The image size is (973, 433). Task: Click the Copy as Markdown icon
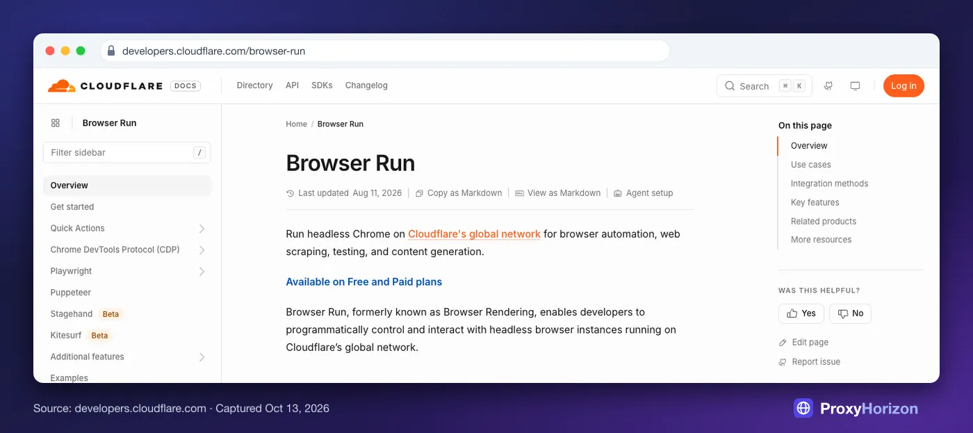(419, 193)
